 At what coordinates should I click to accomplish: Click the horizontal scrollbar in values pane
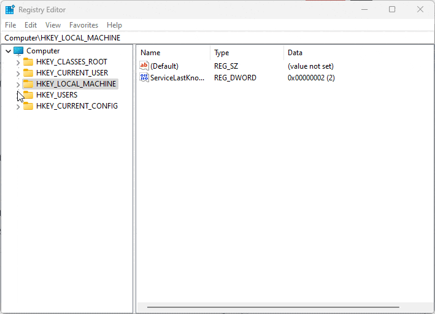[x=273, y=306]
